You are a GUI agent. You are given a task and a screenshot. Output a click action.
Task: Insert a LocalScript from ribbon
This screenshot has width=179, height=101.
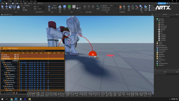(152, 8)
